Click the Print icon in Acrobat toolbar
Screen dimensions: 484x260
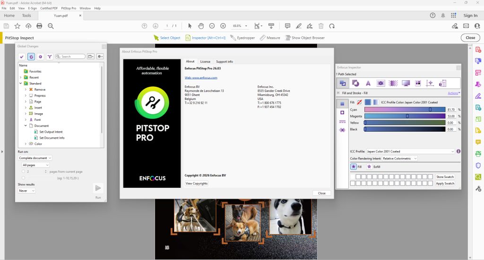[x=39, y=26]
